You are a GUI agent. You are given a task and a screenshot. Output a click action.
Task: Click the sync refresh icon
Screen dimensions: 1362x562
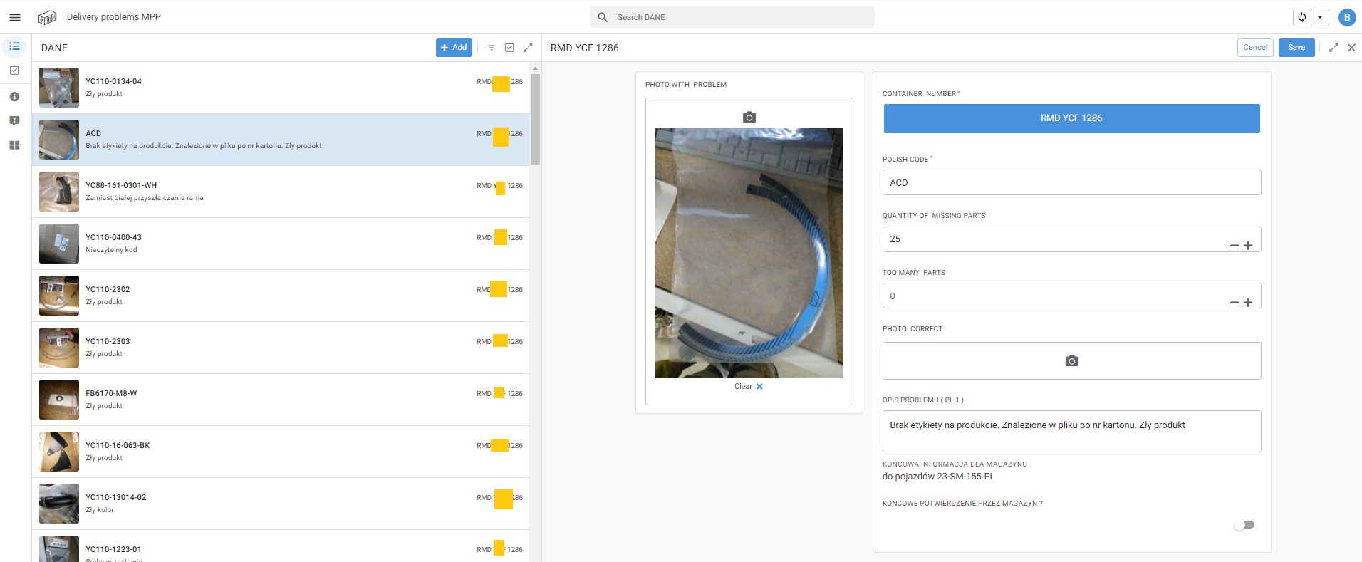pos(1301,17)
